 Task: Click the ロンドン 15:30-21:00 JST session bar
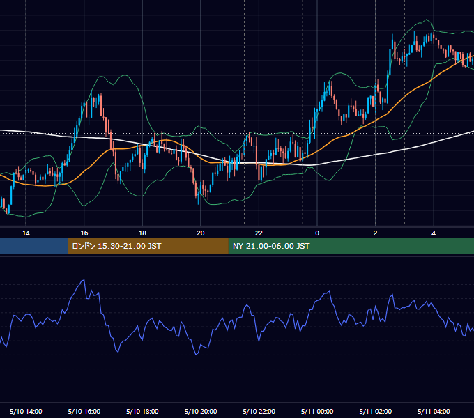point(148,246)
